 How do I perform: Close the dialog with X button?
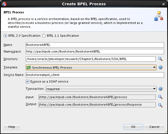coord(164,4)
